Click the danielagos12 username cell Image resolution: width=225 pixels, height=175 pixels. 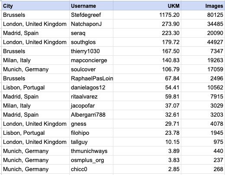pyautogui.click(x=91, y=87)
